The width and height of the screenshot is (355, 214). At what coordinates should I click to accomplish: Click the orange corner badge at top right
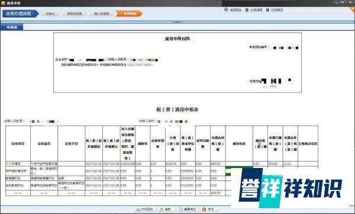352,9
